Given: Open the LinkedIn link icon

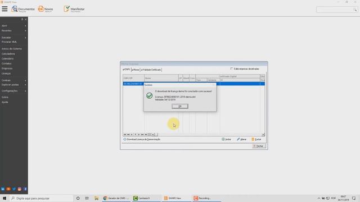Looking at the screenshot, I should tap(3, 189).
